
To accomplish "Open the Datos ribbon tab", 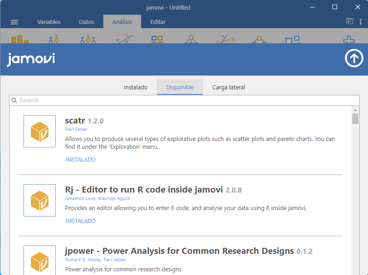I will tap(87, 22).
